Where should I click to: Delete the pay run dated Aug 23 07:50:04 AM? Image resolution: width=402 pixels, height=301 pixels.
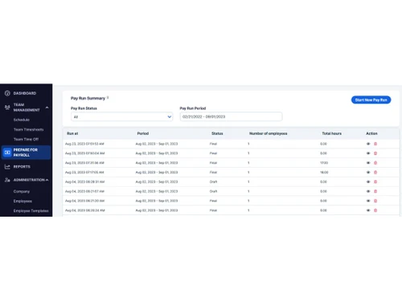[375, 153]
